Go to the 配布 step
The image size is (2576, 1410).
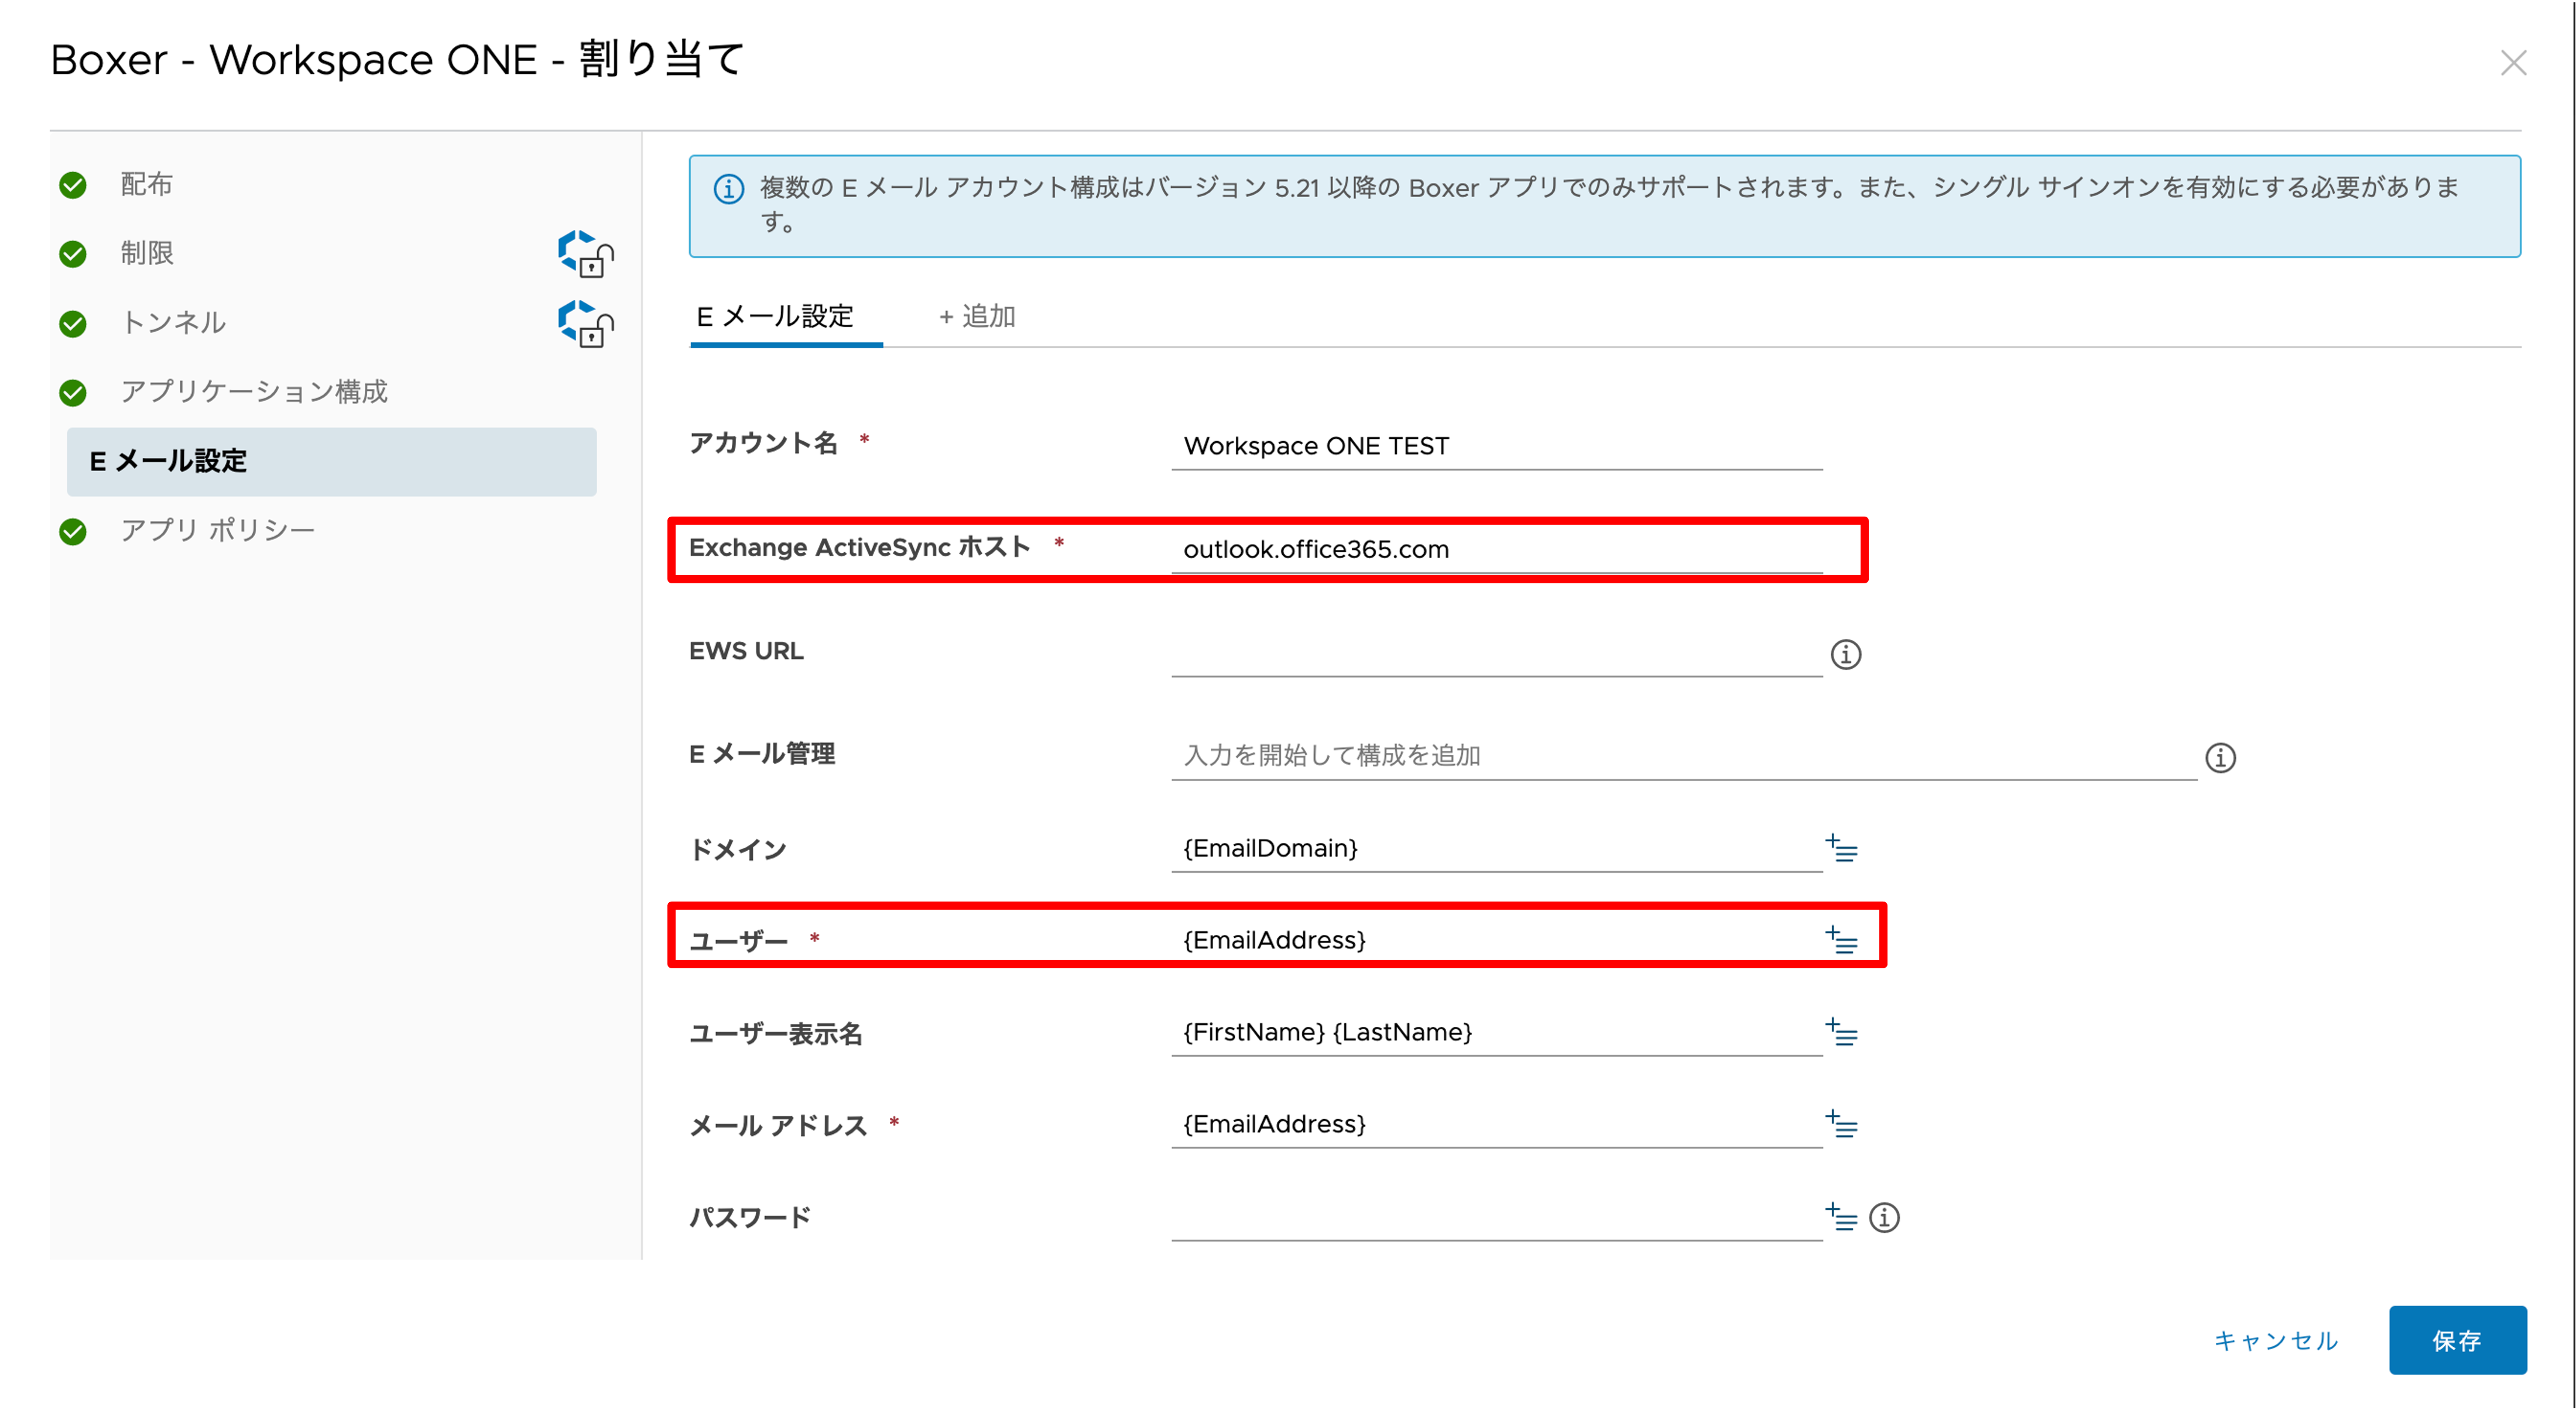pos(146,185)
